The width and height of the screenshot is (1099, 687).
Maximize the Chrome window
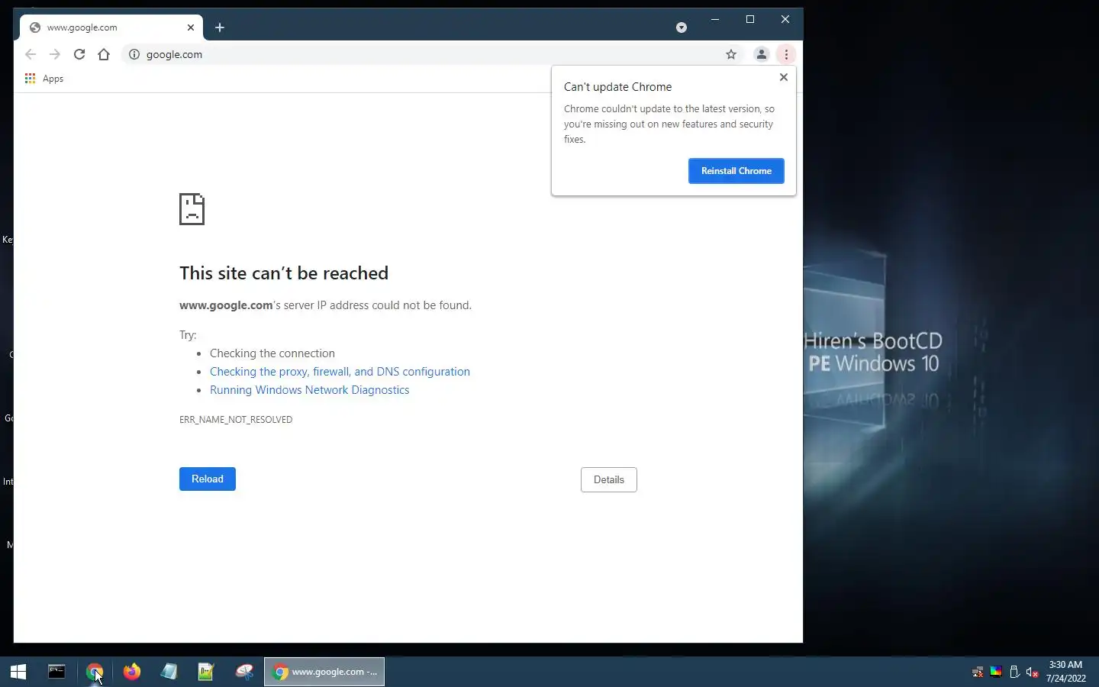[x=750, y=19]
